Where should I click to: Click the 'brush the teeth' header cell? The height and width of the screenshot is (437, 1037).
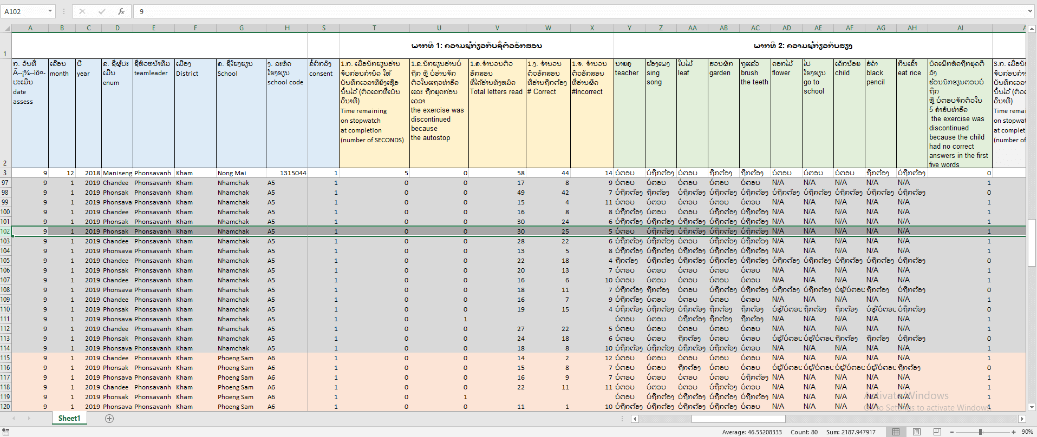pos(755,113)
